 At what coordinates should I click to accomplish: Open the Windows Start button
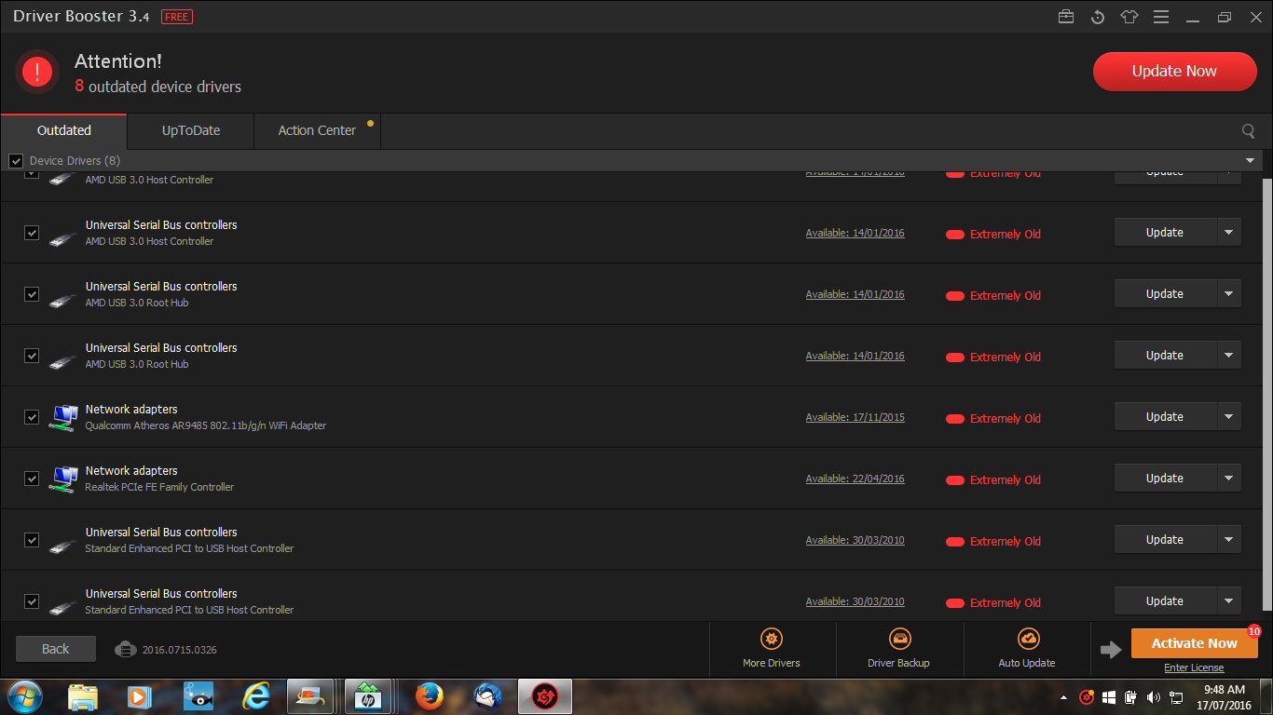click(x=24, y=696)
